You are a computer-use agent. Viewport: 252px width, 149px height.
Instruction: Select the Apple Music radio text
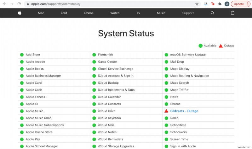[x=38, y=118]
